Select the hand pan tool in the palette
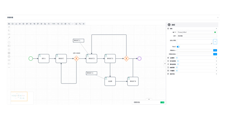 (9, 27)
